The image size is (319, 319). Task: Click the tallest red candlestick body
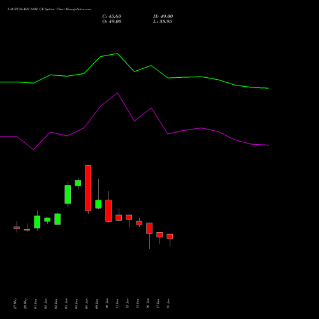88,188
